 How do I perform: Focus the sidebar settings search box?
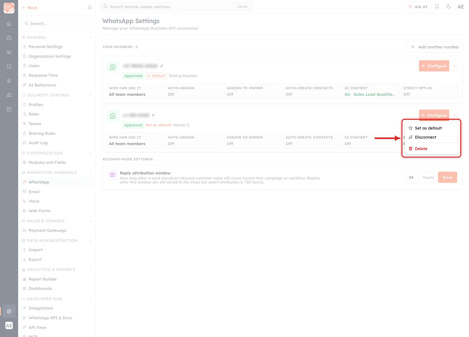pos(57,23)
